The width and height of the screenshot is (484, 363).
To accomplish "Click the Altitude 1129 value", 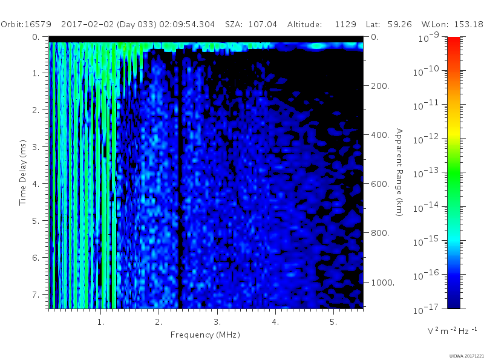I will (x=345, y=24).
